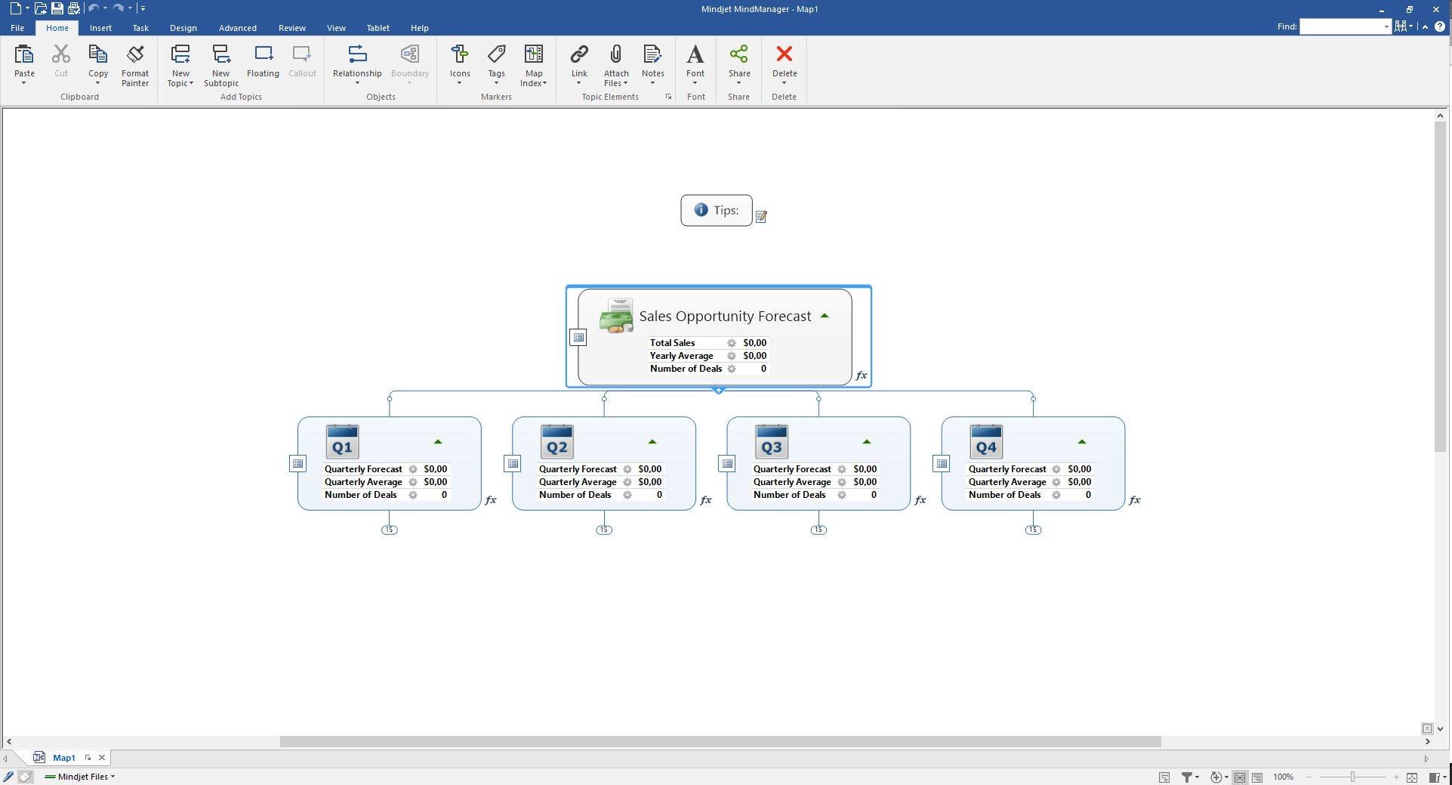Image resolution: width=1452 pixels, height=785 pixels.
Task: Click the zoom slider handle
Action: 1352,777
